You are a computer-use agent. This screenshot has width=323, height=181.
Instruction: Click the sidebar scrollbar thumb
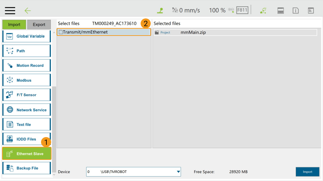pos(54,129)
